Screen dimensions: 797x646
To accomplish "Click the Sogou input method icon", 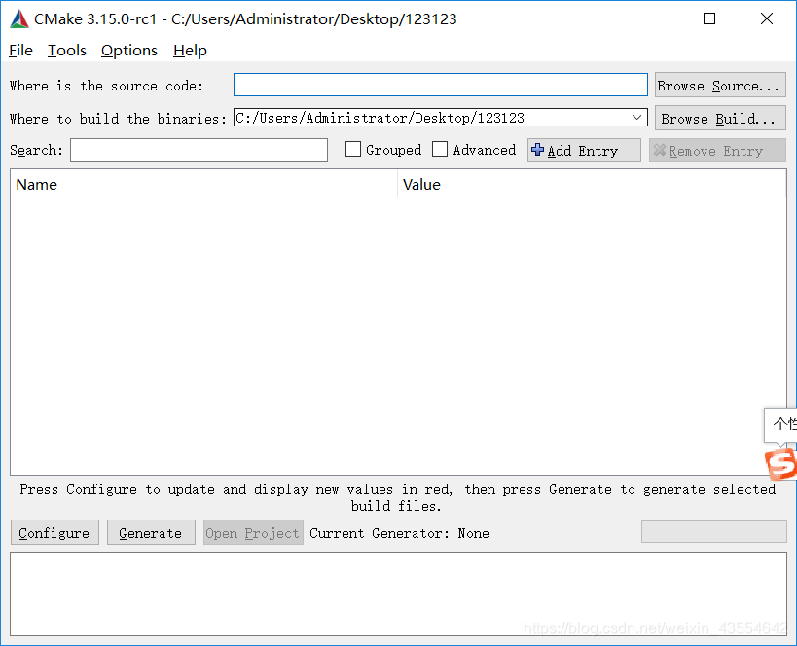I will click(780, 463).
